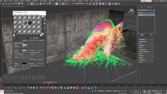
Task: Open the Rendering menu in the main menu bar
Action: [x=52, y=1]
